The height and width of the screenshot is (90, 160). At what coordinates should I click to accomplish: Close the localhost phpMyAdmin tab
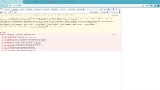(x=47, y=2)
